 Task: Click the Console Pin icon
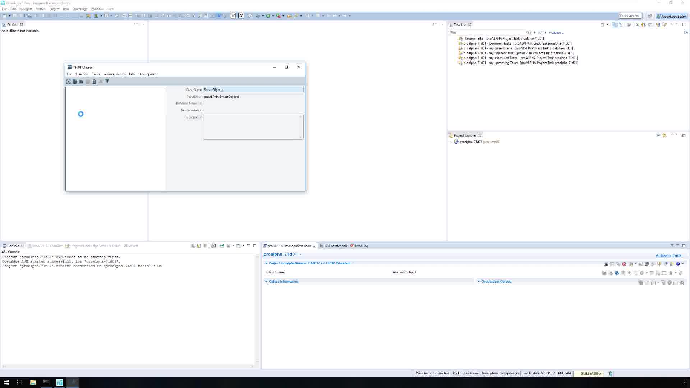click(x=222, y=246)
